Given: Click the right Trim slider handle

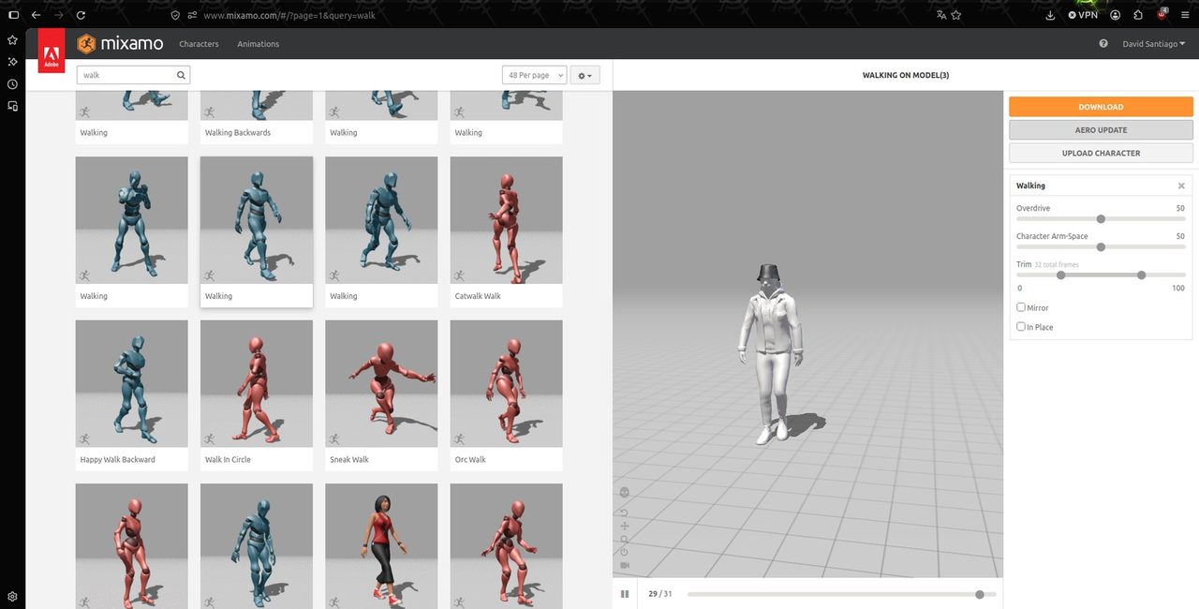Looking at the screenshot, I should (1141, 275).
